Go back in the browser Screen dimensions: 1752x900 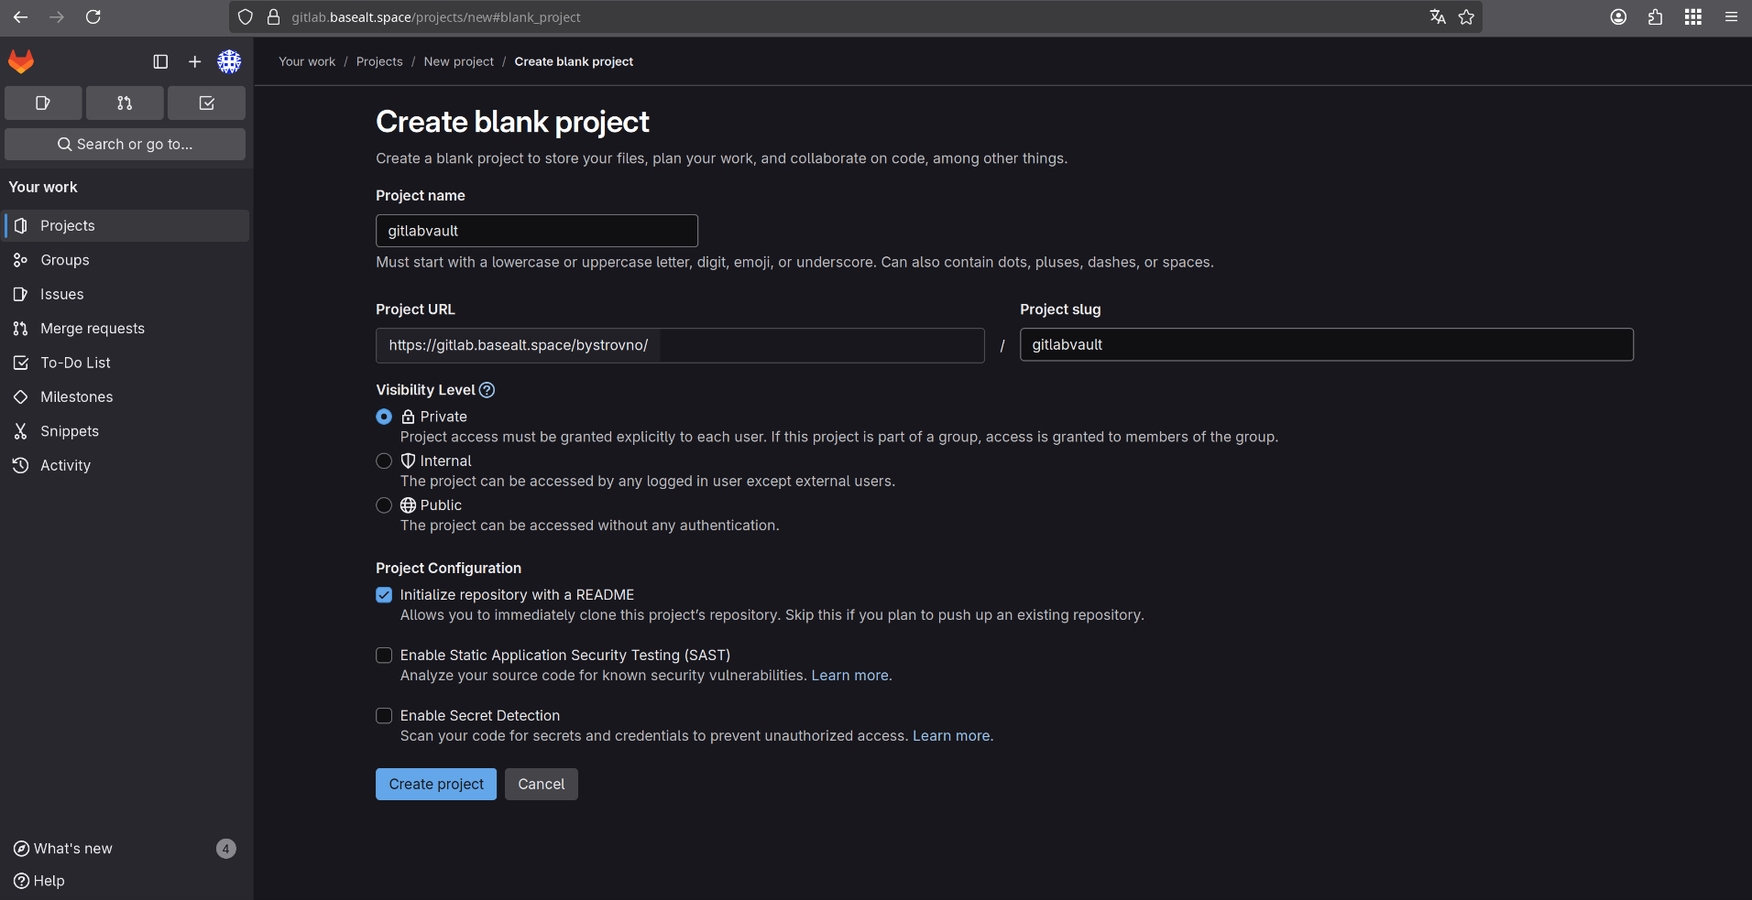pyautogui.click(x=20, y=16)
